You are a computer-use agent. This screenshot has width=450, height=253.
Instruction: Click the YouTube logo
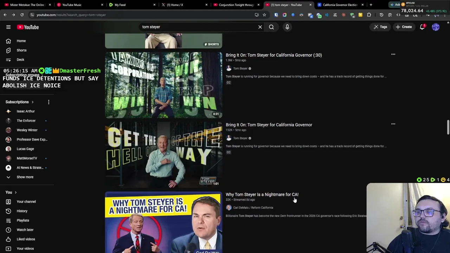[x=28, y=27]
